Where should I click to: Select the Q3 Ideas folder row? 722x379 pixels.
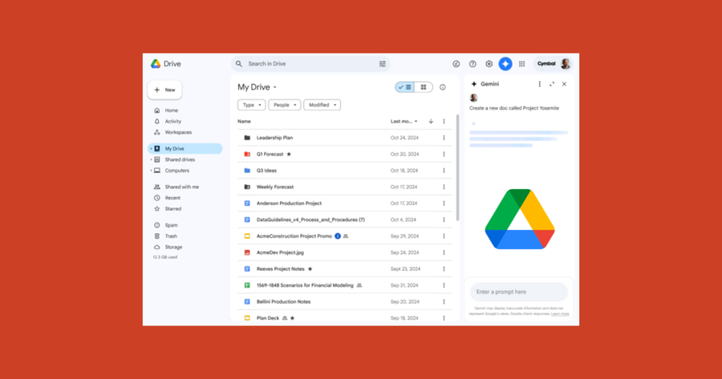coord(344,171)
